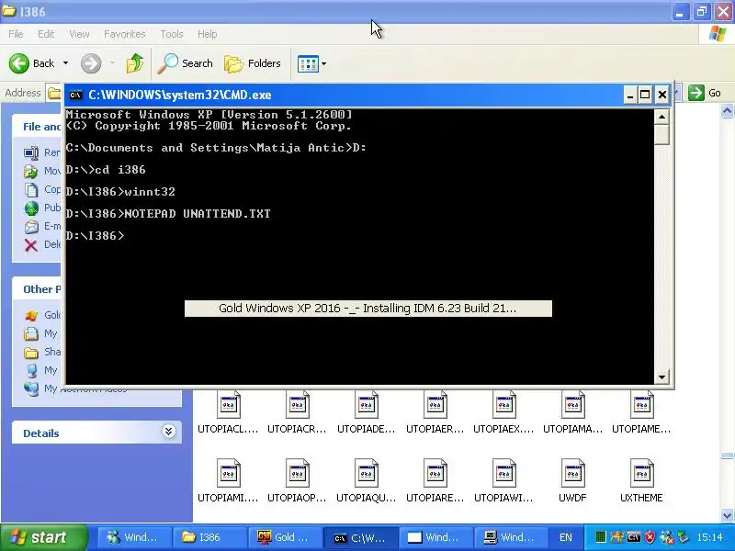Select the UTOPIAQU file
This screenshot has height=551, width=735.
(366, 481)
